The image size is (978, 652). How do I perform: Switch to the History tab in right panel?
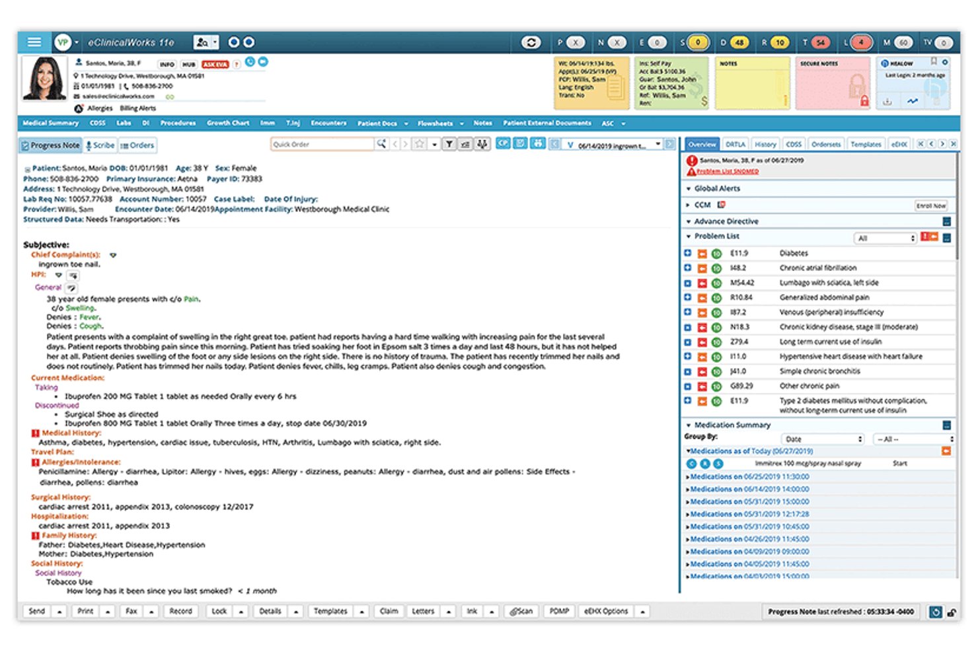coord(765,144)
